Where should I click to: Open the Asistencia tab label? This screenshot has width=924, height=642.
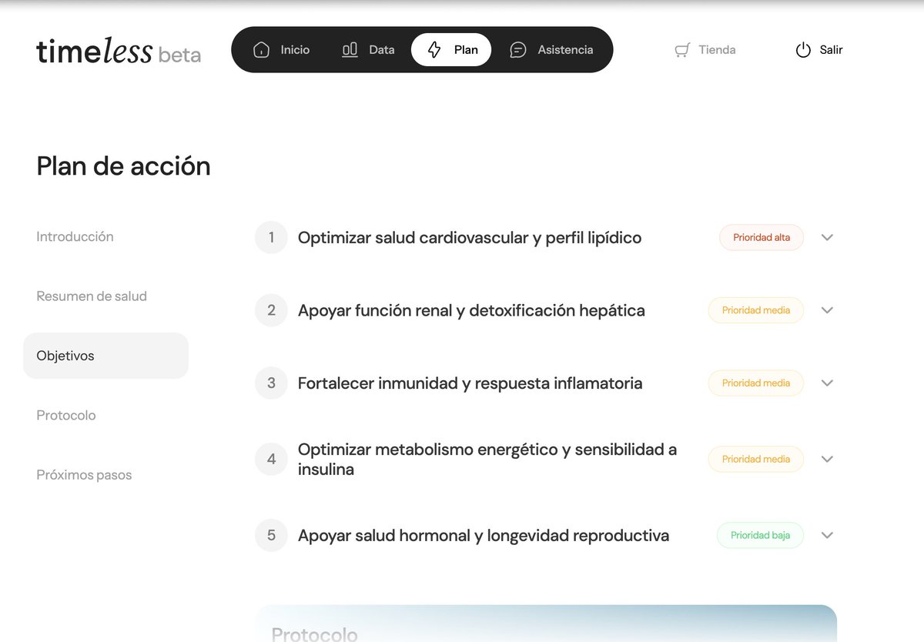tap(565, 50)
